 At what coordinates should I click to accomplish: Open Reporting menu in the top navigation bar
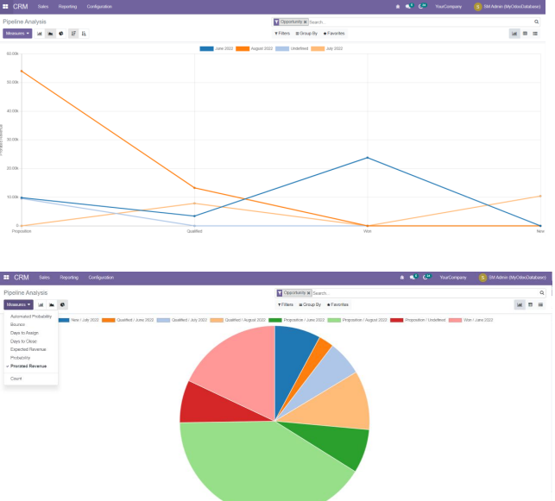[67, 6]
